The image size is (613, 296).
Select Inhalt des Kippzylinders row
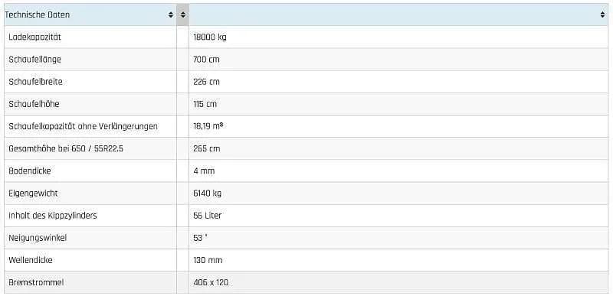click(306, 215)
